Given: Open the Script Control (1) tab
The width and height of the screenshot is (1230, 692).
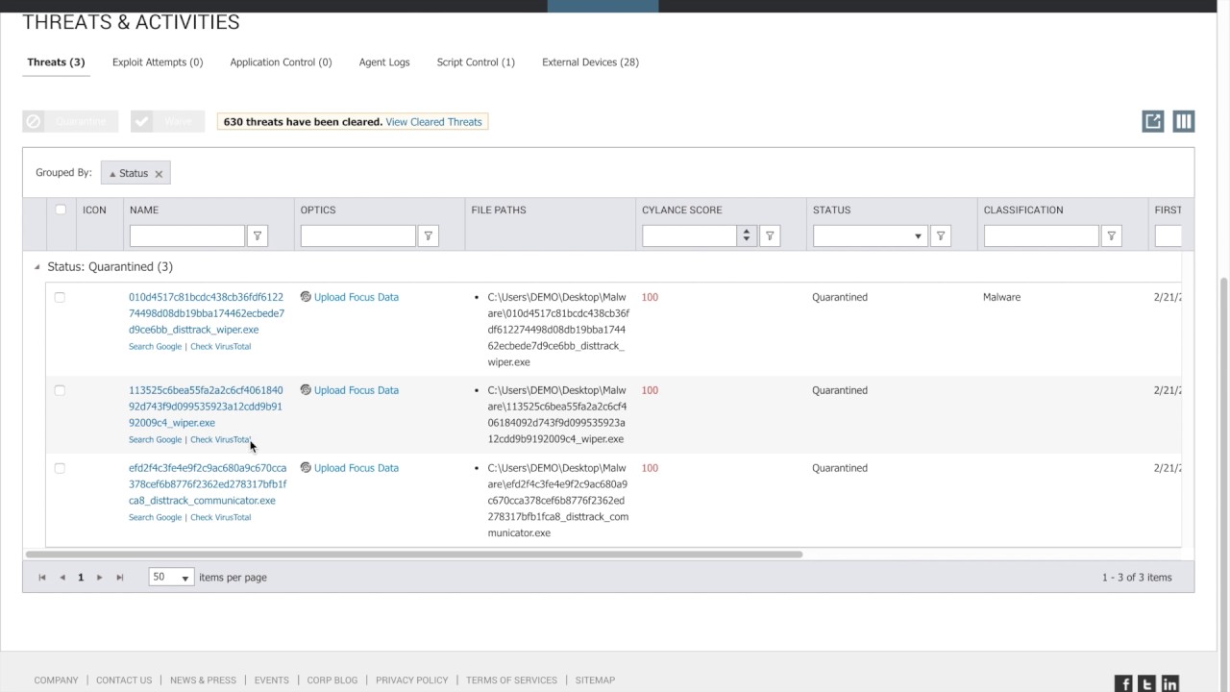Looking at the screenshot, I should (476, 62).
